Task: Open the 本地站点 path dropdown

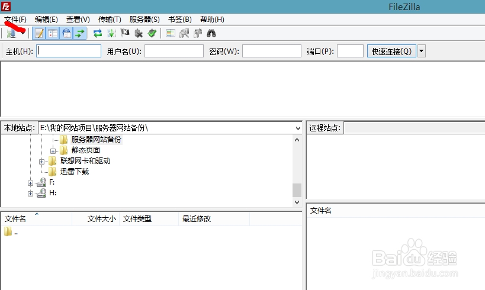Action: point(298,128)
